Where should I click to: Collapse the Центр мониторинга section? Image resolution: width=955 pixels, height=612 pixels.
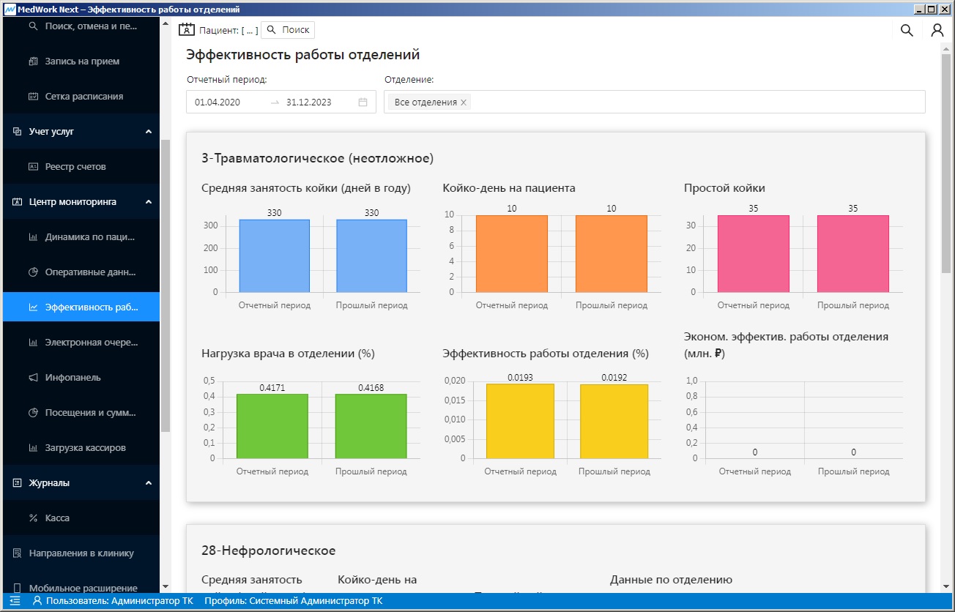coord(148,202)
